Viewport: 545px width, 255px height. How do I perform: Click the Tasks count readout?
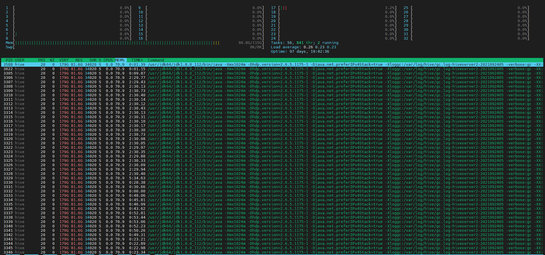(304, 43)
